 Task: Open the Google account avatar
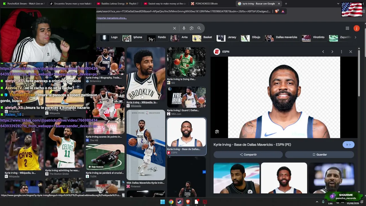[x=356, y=28]
